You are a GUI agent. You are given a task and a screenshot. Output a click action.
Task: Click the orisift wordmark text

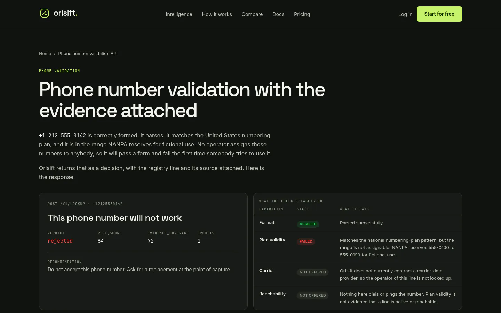[65, 13]
